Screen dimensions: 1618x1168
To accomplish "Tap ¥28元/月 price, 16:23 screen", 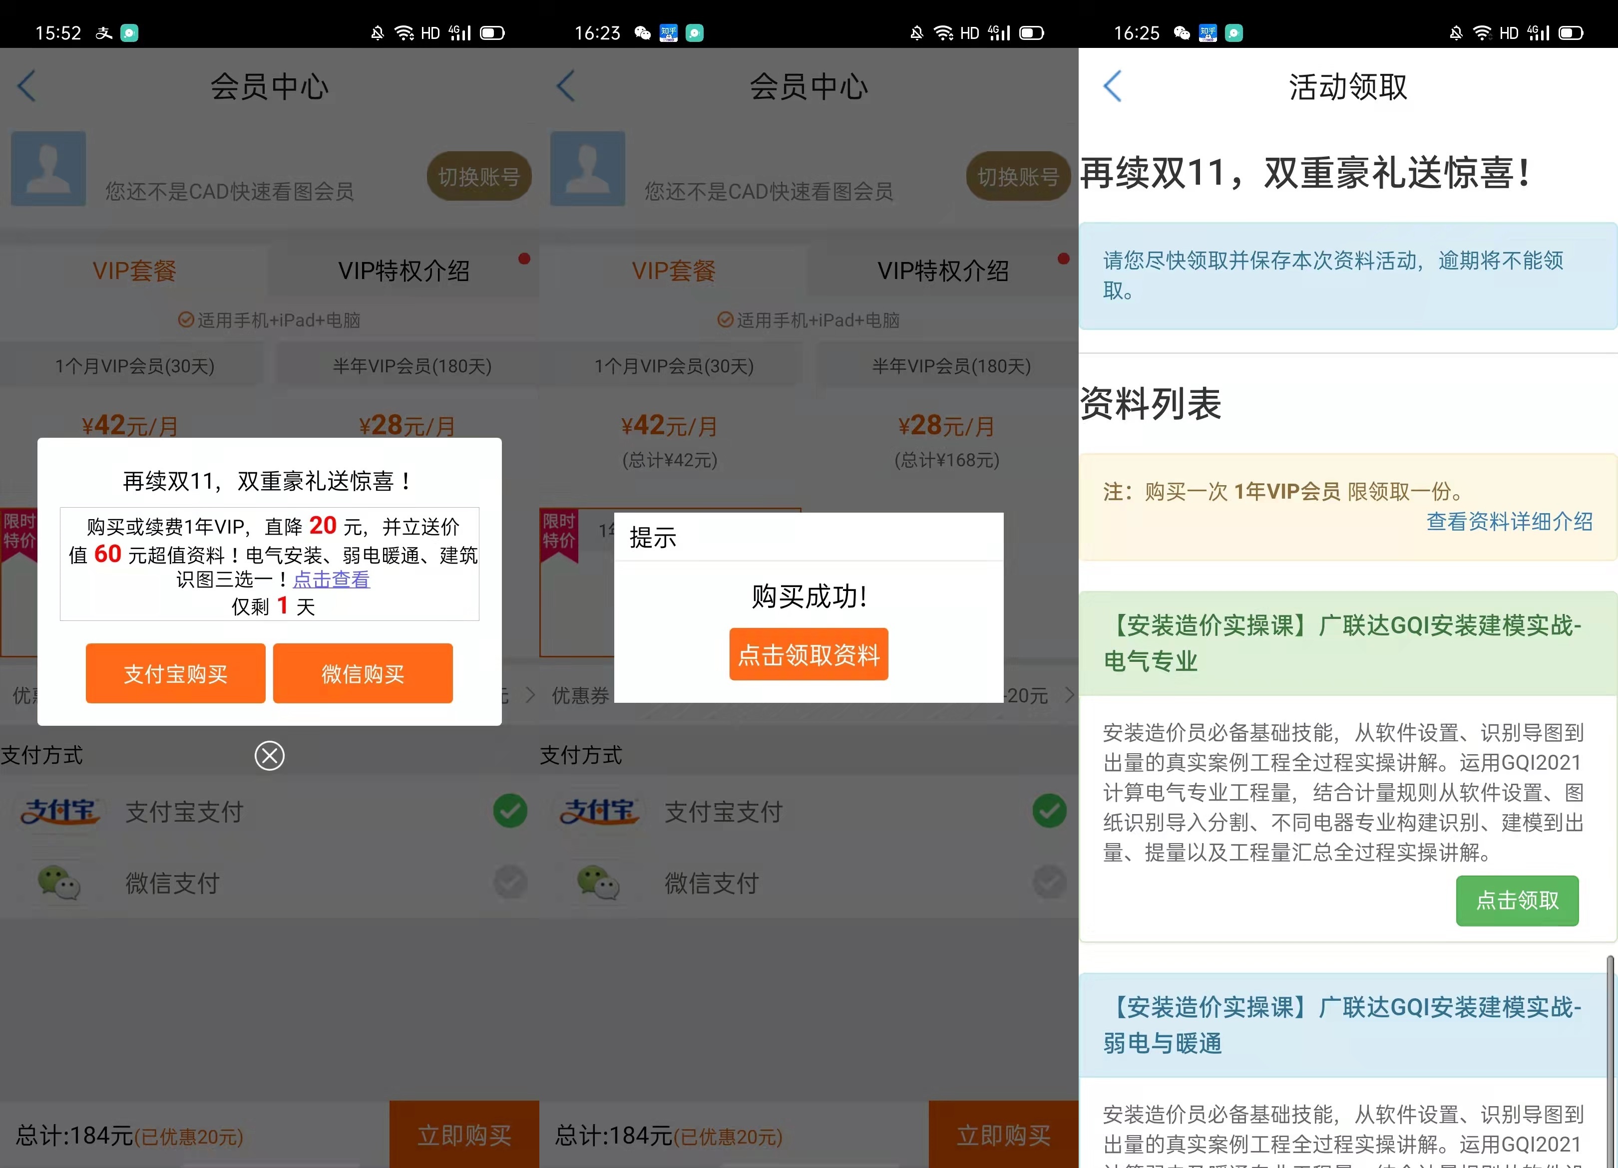I will (946, 426).
